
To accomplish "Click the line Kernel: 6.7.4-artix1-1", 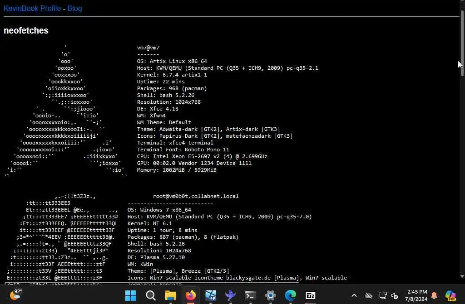I will tap(172, 75).
